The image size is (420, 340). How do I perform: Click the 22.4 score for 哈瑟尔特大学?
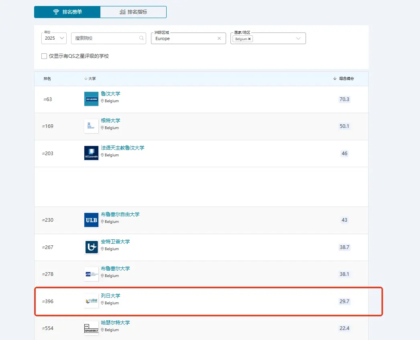(344, 328)
